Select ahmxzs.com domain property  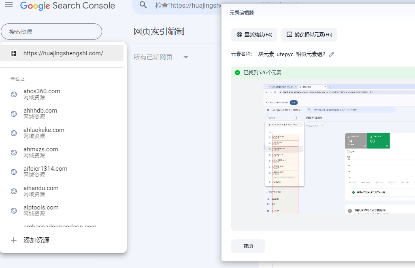tap(62, 152)
